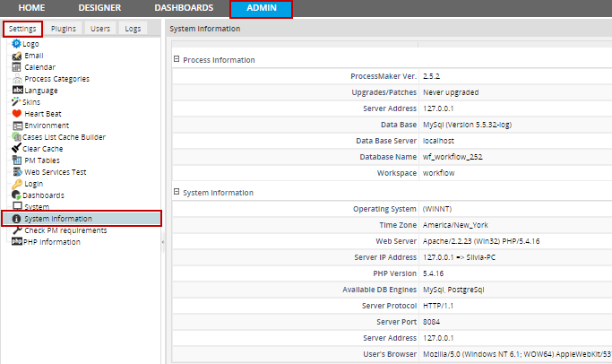The width and height of the screenshot is (612, 364).
Task: Click the Check PM requirements wrench icon
Action: tap(17, 230)
